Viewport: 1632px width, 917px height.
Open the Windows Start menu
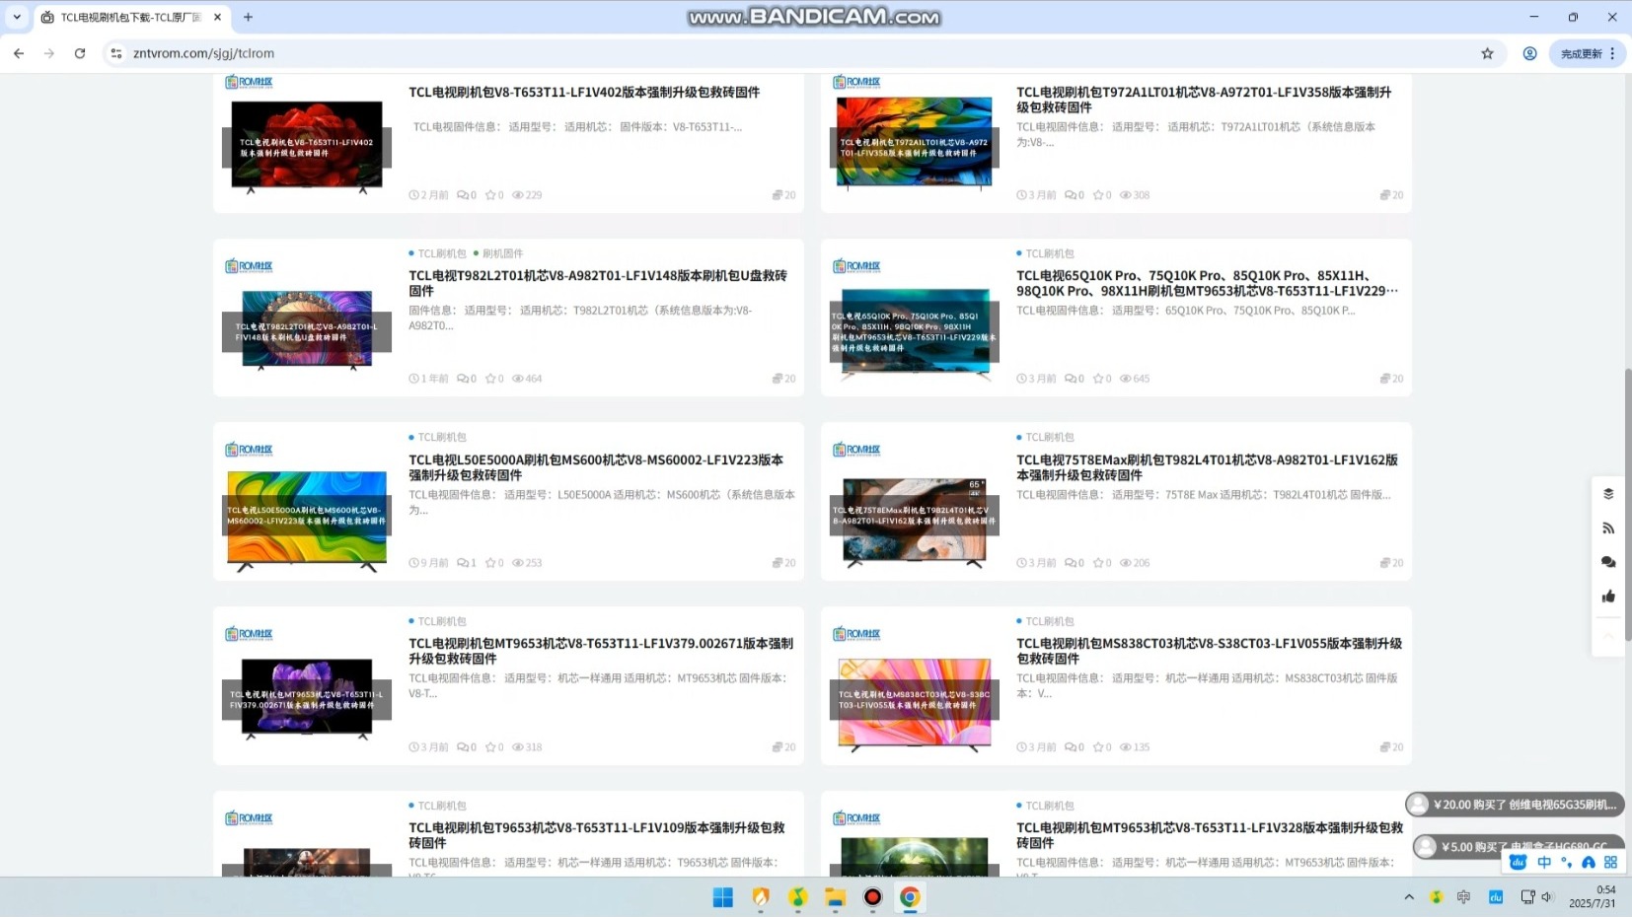click(723, 897)
